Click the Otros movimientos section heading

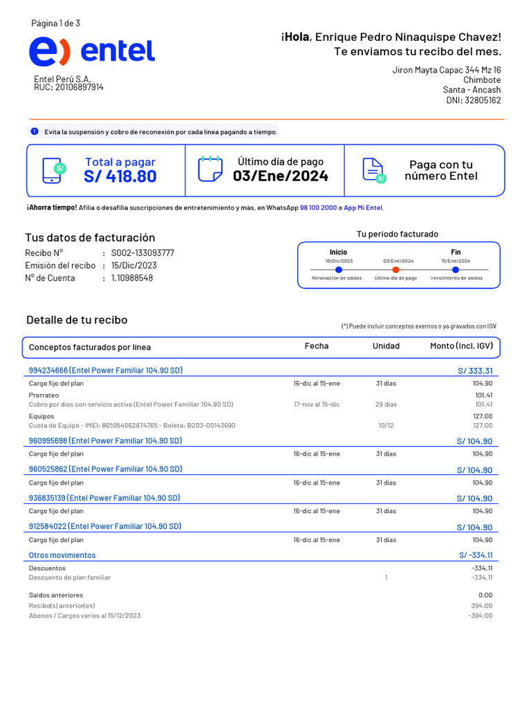point(62,555)
